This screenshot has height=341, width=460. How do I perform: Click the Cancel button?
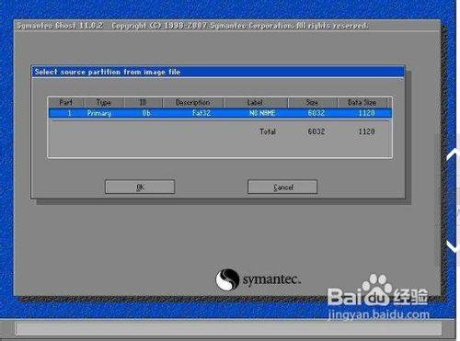[282, 187]
